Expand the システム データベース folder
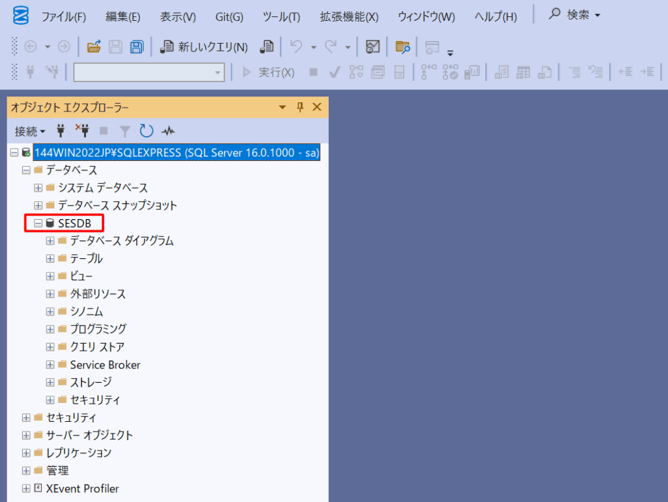This screenshot has width=668, height=502. click(x=38, y=188)
